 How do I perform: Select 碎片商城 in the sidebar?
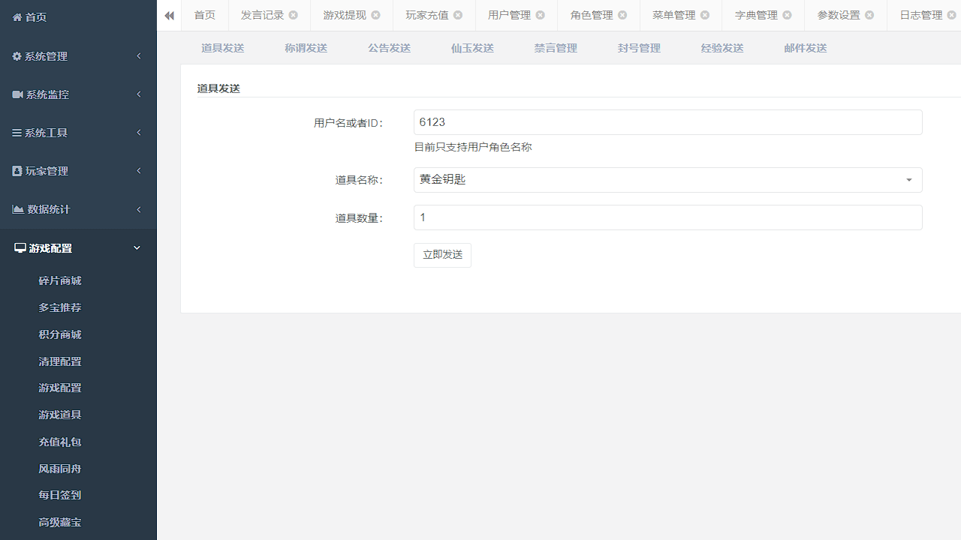point(59,280)
